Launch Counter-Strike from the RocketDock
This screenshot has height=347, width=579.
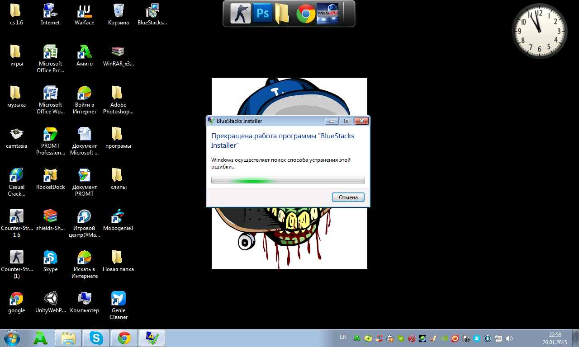click(240, 14)
